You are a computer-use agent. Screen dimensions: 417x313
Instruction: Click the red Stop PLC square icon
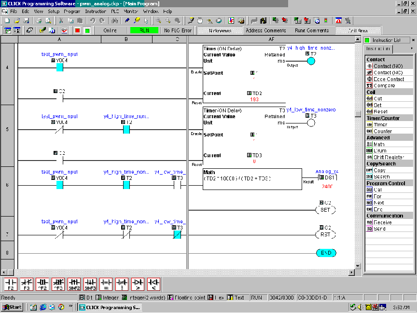pos(77,30)
